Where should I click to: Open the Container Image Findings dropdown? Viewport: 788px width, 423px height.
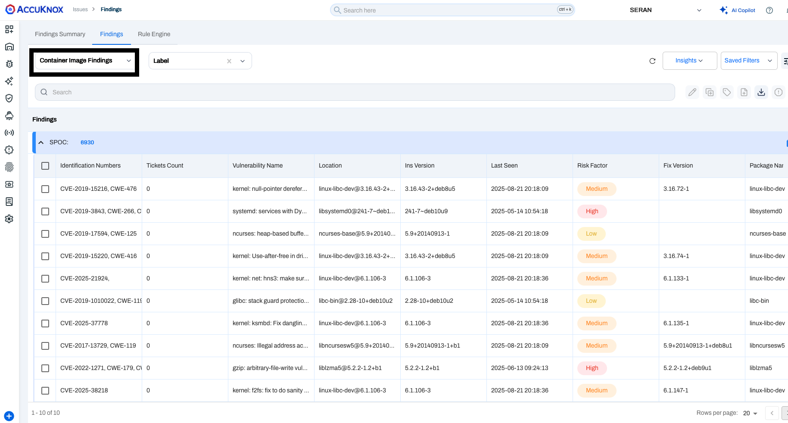pos(85,61)
